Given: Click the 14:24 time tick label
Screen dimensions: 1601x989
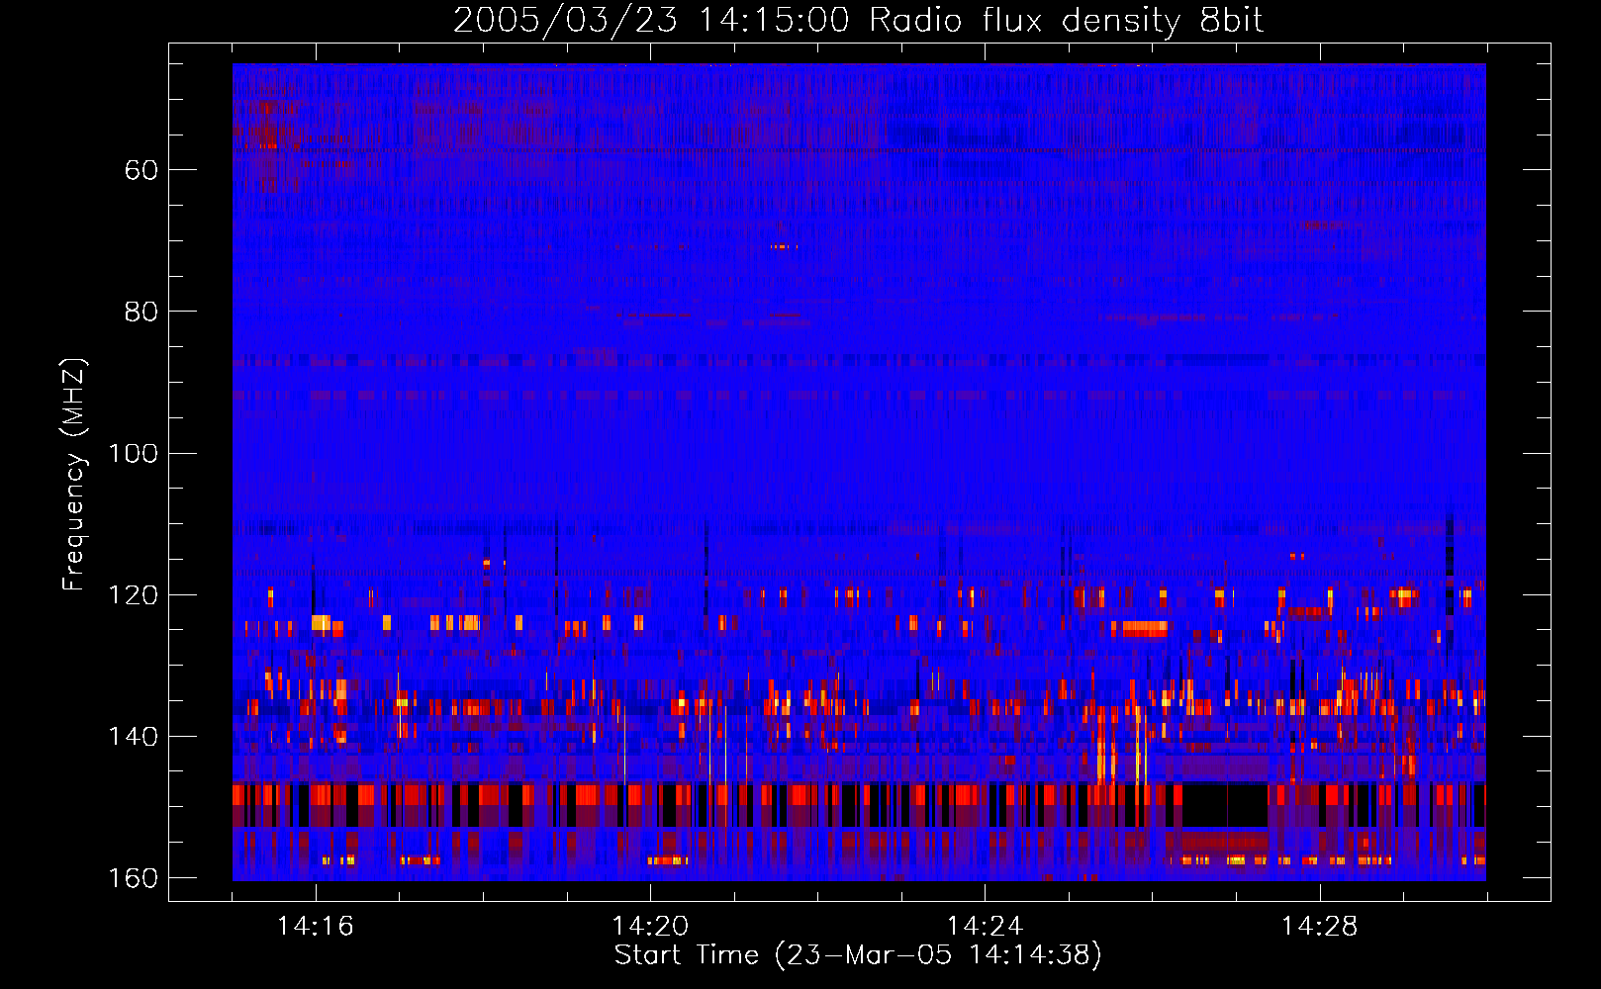Looking at the screenshot, I should [985, 926].
